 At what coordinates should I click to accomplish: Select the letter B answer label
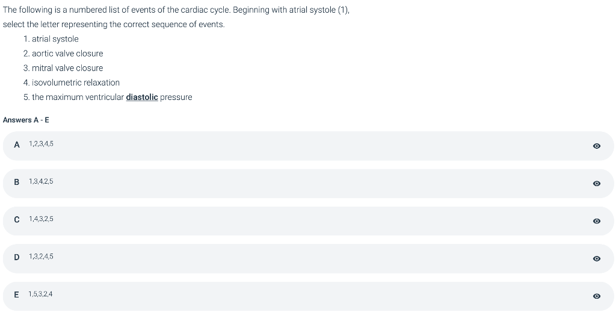tap(17, 181)
